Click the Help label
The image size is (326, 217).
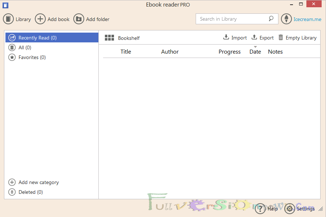point(273,209)
